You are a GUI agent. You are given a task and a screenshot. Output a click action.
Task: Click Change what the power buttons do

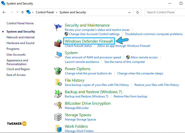(x=88, y=73)
